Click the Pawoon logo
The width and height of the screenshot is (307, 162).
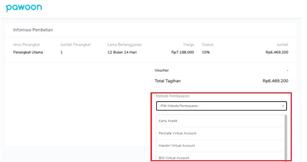24,8
